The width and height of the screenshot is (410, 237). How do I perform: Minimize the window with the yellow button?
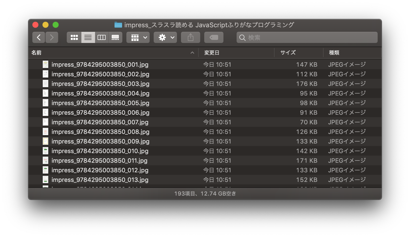[x=45, y=25]
